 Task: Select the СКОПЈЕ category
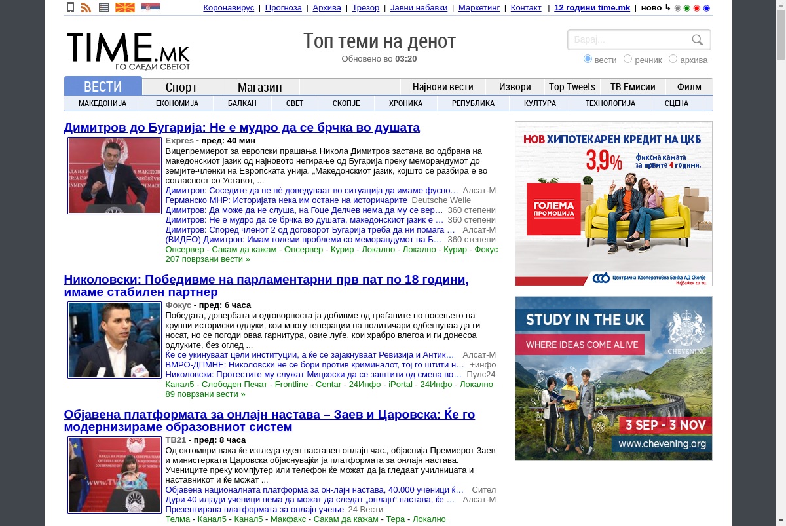tap(346, 103)
